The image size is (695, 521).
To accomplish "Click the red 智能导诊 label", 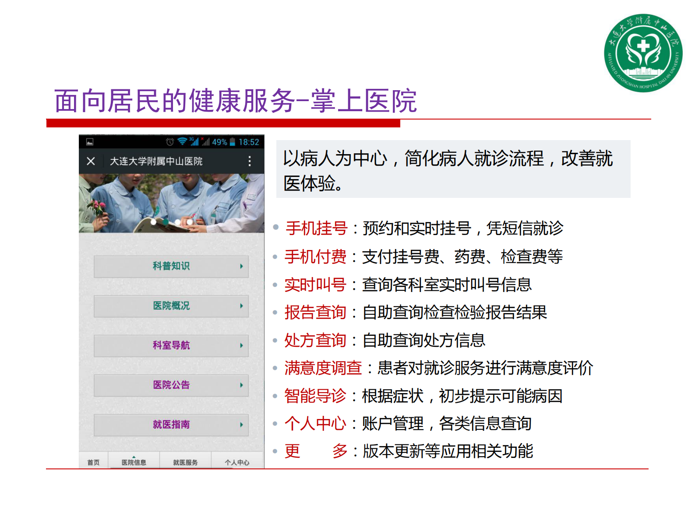I will (315, 396).
